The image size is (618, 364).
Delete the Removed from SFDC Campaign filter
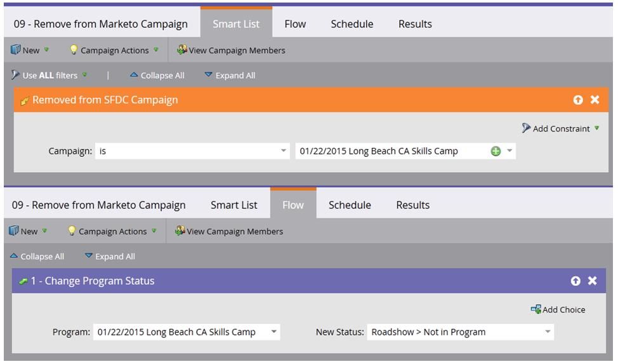point(595,100)
